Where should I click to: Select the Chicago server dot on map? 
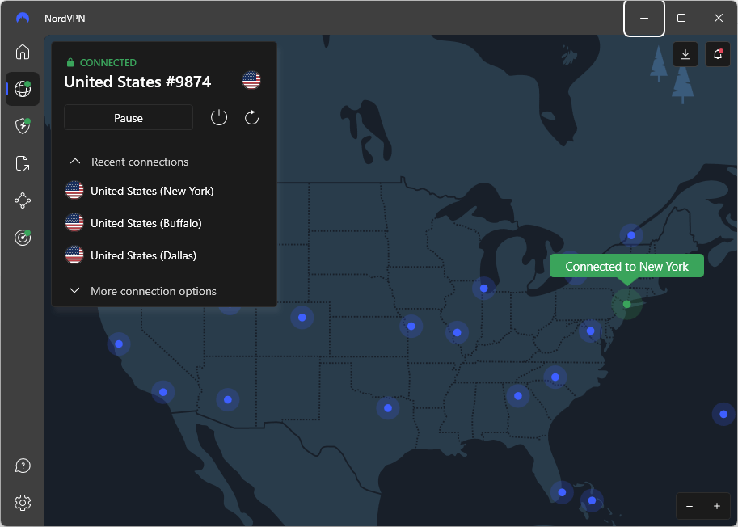pyautogui.click(x=484, y=288)
